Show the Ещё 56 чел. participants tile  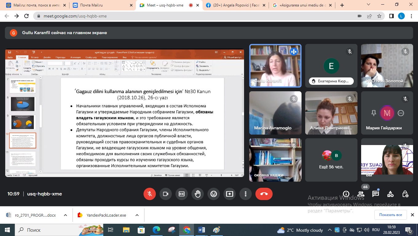[331, 160]
